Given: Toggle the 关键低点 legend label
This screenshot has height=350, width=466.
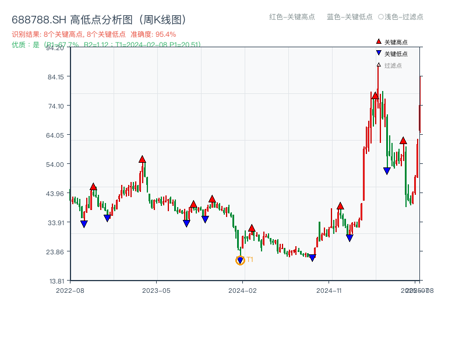Looking at the screenshot, I should [x=396, y=54].
